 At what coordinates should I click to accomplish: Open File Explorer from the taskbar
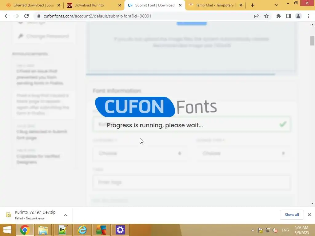click(43, 230)
